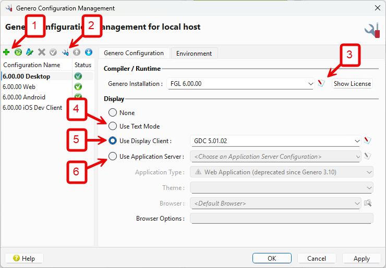Select the Use Application Server radio button

coord(113,156)
